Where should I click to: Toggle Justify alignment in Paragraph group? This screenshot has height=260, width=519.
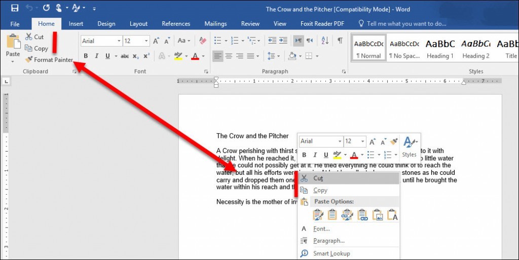point(250,56)
